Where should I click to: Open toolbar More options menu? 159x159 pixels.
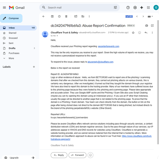tap(89, 17)
